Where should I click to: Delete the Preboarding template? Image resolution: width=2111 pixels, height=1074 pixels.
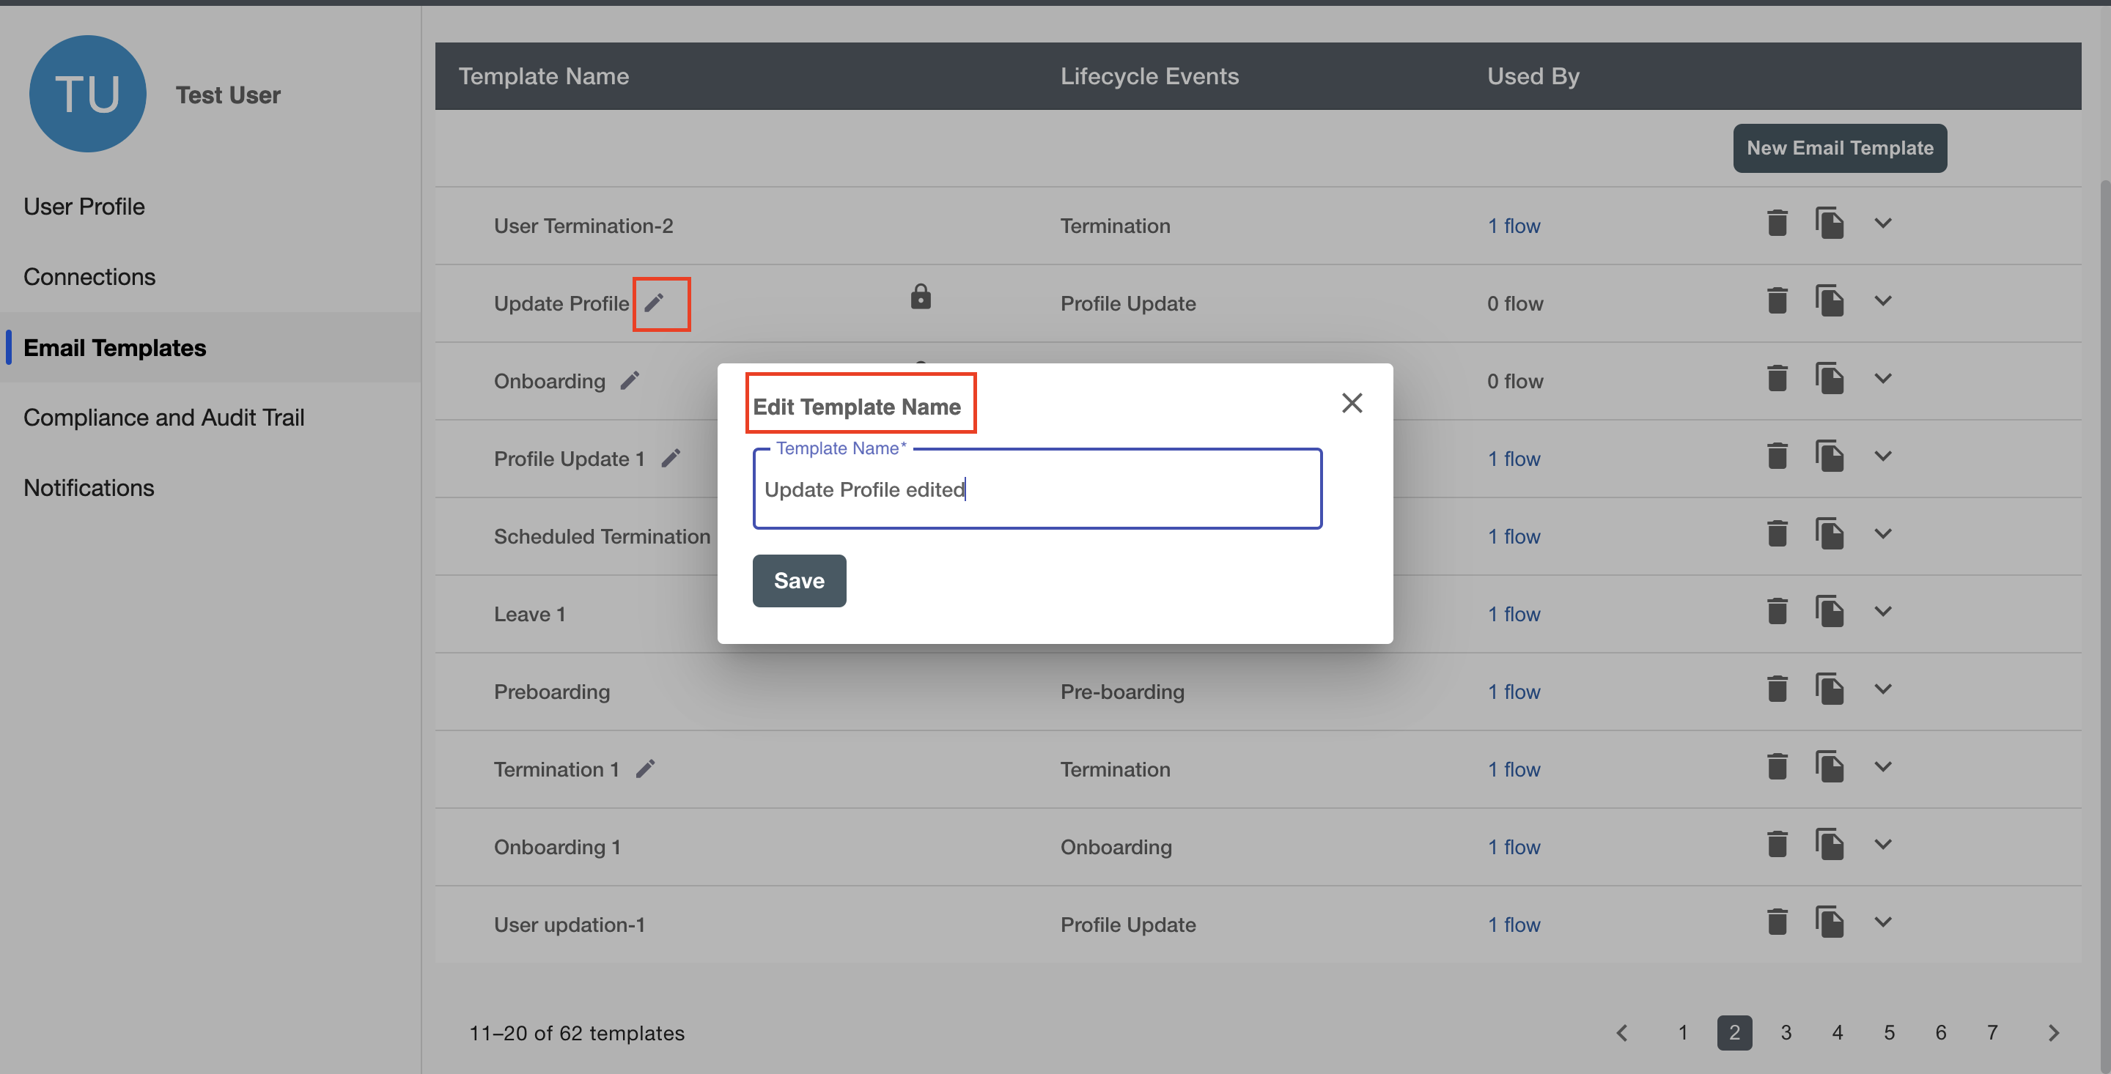coord(1777,689)
